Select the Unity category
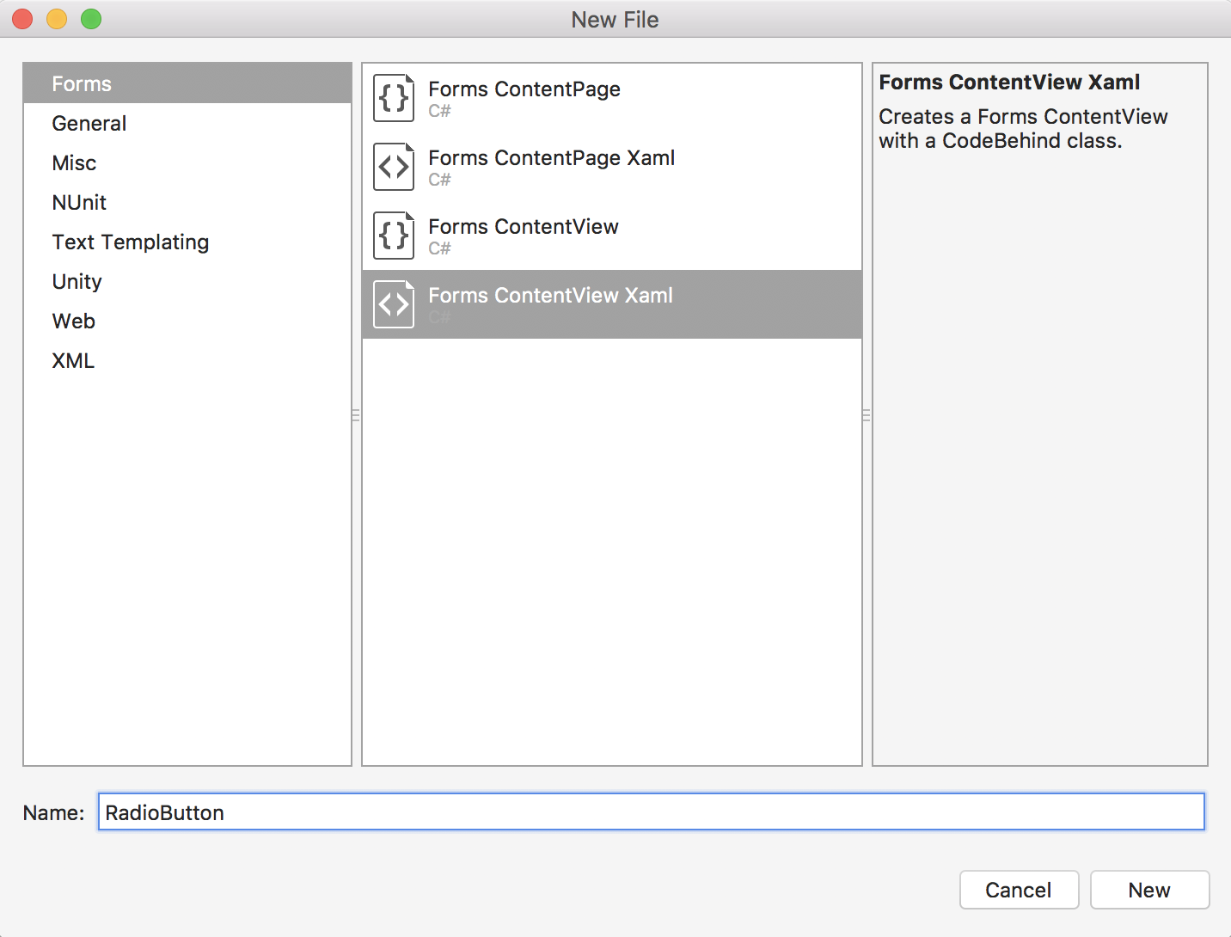 pos(77,281)
